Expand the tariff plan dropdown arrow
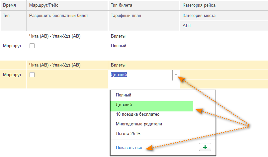 point(176,75)
